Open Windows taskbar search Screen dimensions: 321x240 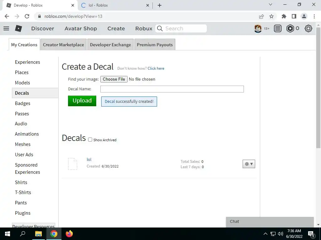click(23, 234)
